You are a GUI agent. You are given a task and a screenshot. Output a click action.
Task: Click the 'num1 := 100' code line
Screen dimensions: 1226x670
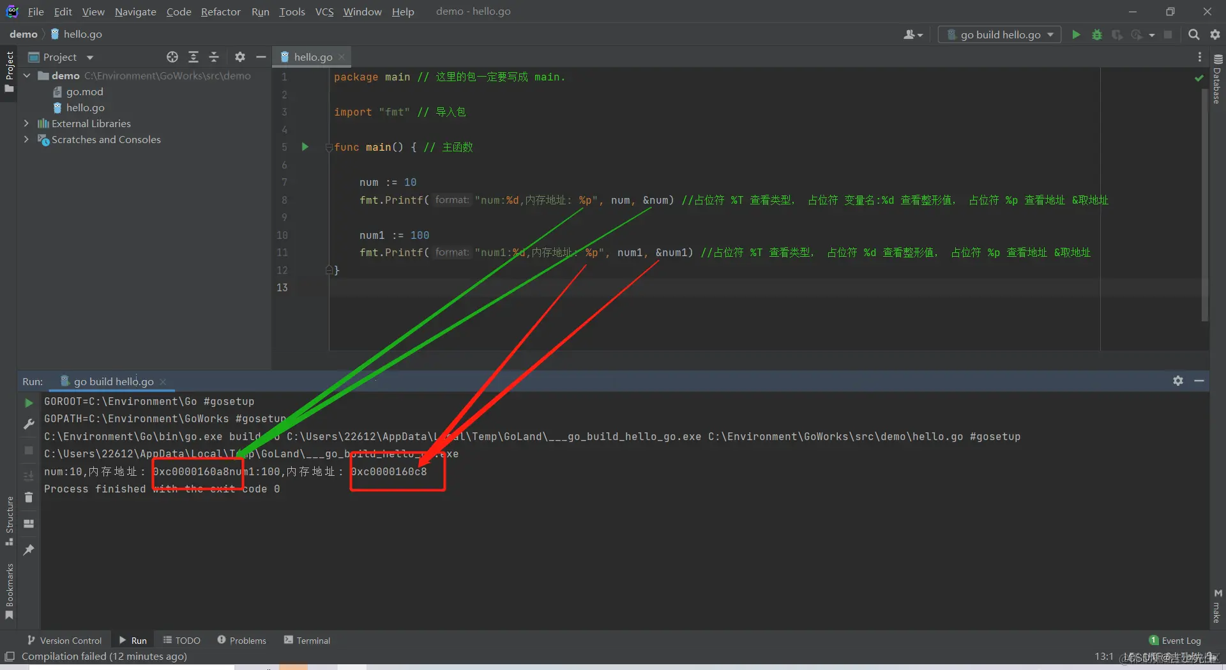click(394, 235)
